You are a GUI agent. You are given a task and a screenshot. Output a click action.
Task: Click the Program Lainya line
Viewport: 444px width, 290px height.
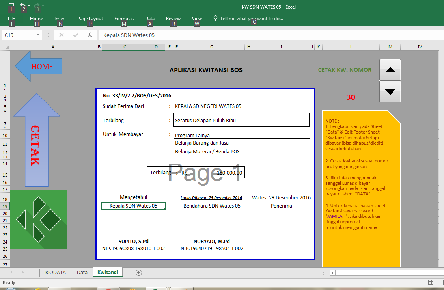click(242, 135)
